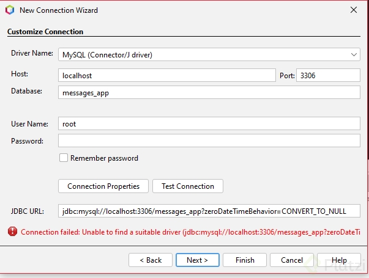Go back with the Back button

(151, 260)
